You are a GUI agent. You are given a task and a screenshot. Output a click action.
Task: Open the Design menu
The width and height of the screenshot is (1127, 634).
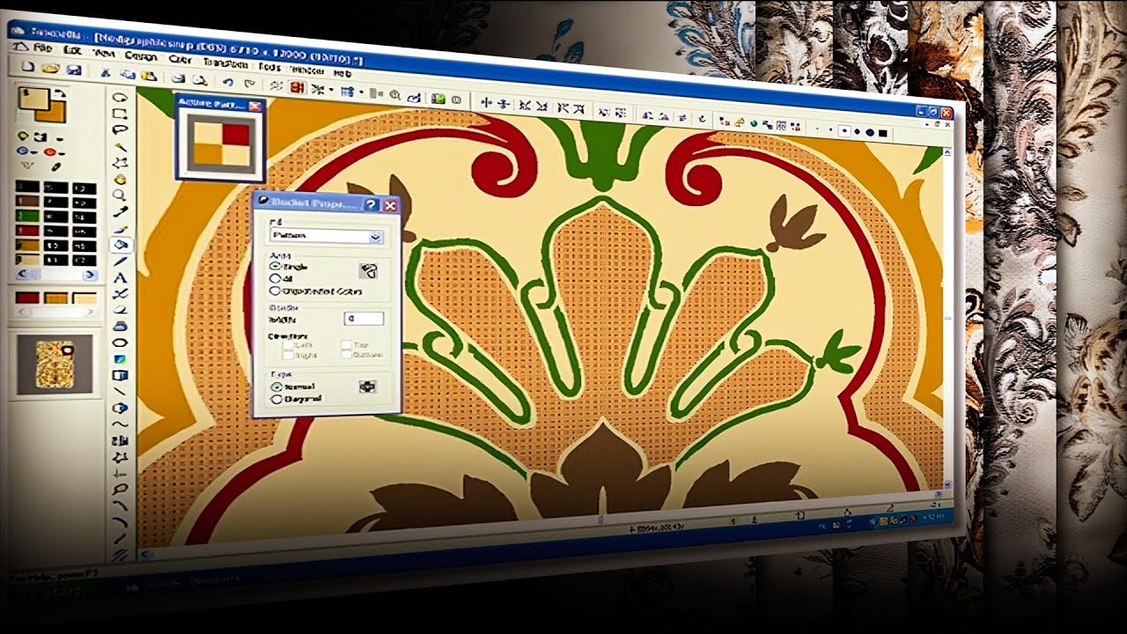coord(141,55)
